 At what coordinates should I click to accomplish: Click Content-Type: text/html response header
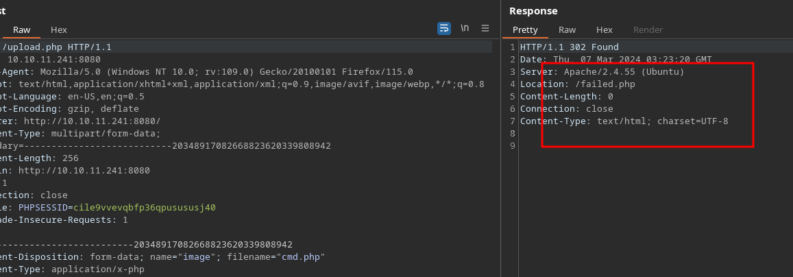(624, 121)
